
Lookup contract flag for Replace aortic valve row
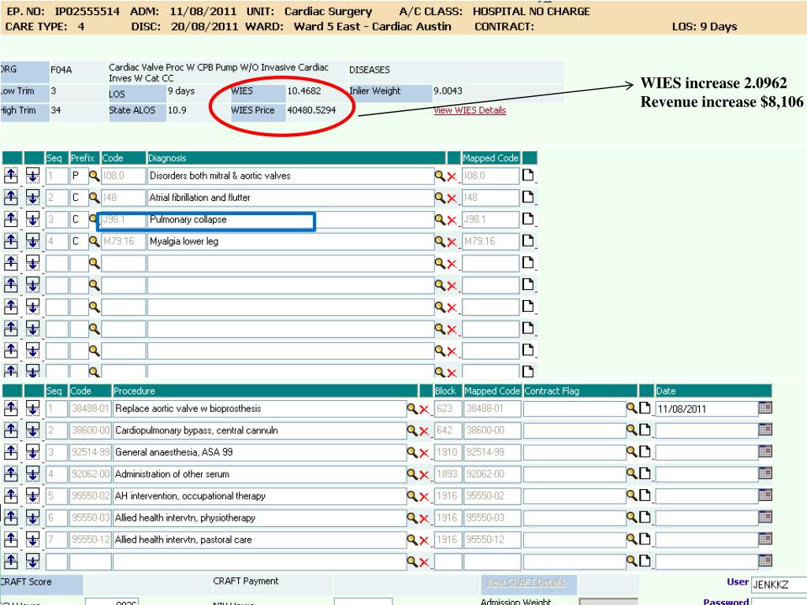(x=631, y=409)
